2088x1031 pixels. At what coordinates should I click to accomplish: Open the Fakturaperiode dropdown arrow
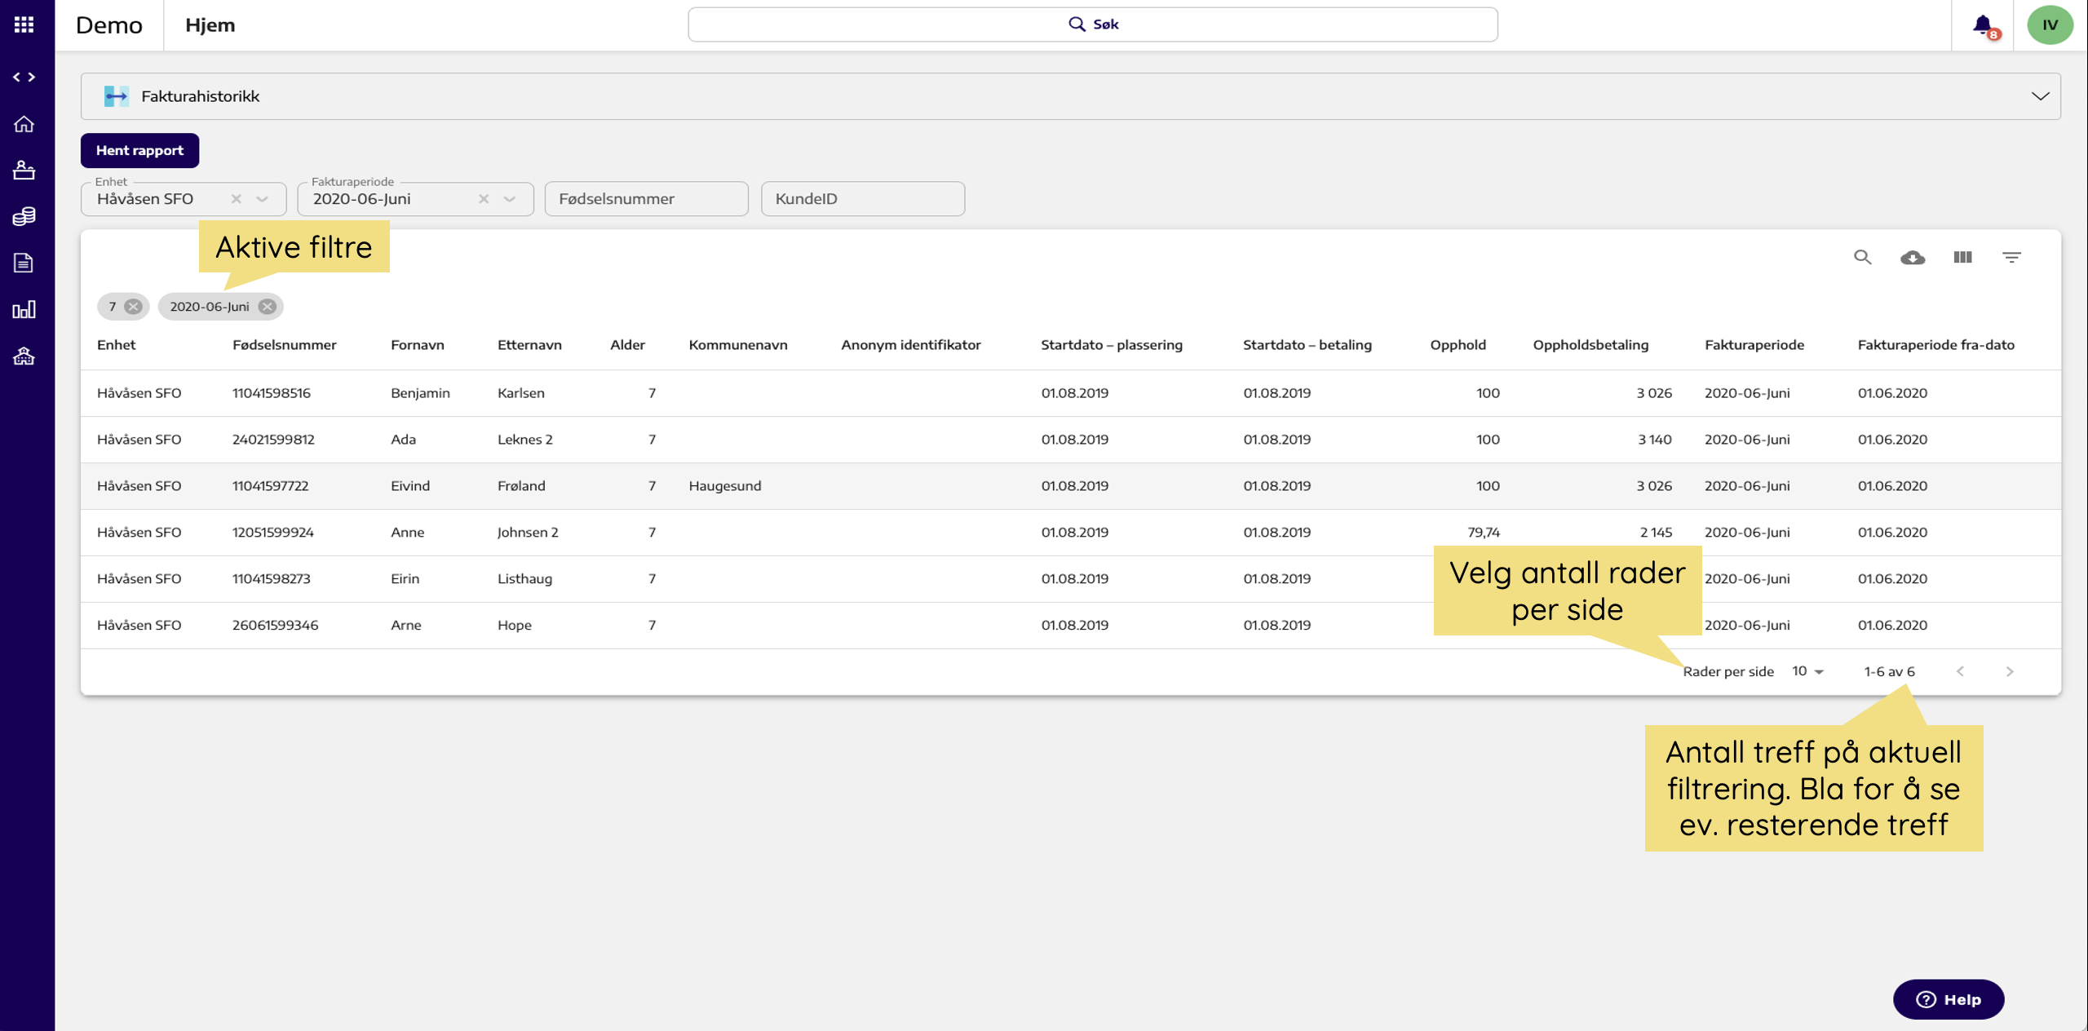(510, 198)
